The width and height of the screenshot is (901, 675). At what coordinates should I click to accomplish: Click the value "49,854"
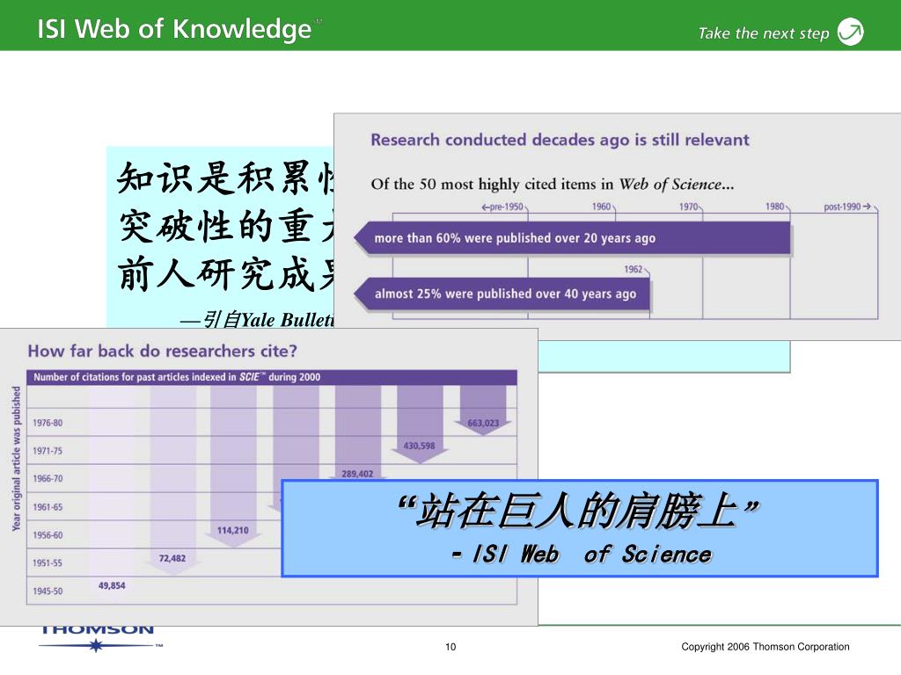112,586
